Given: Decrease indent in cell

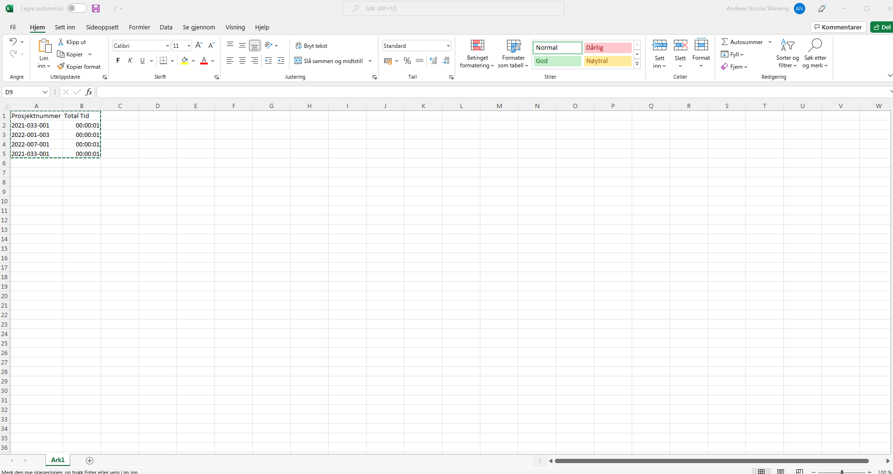Looking at the screenshot, I should [268, 61].
